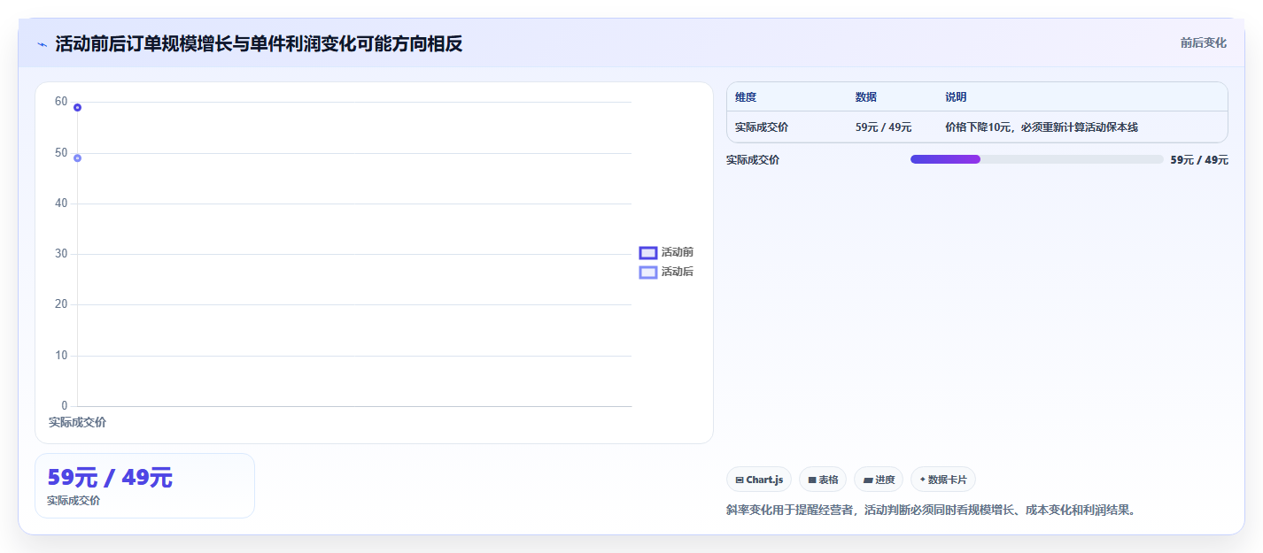
Task: Click the 59元 / 49元 table cell
Action: click(883, 127)
